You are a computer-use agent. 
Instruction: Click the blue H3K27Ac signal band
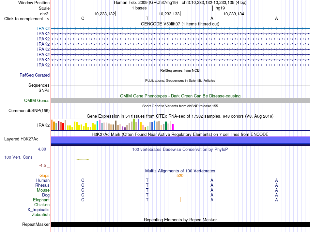pyautogui.click(x=180, y=141)
